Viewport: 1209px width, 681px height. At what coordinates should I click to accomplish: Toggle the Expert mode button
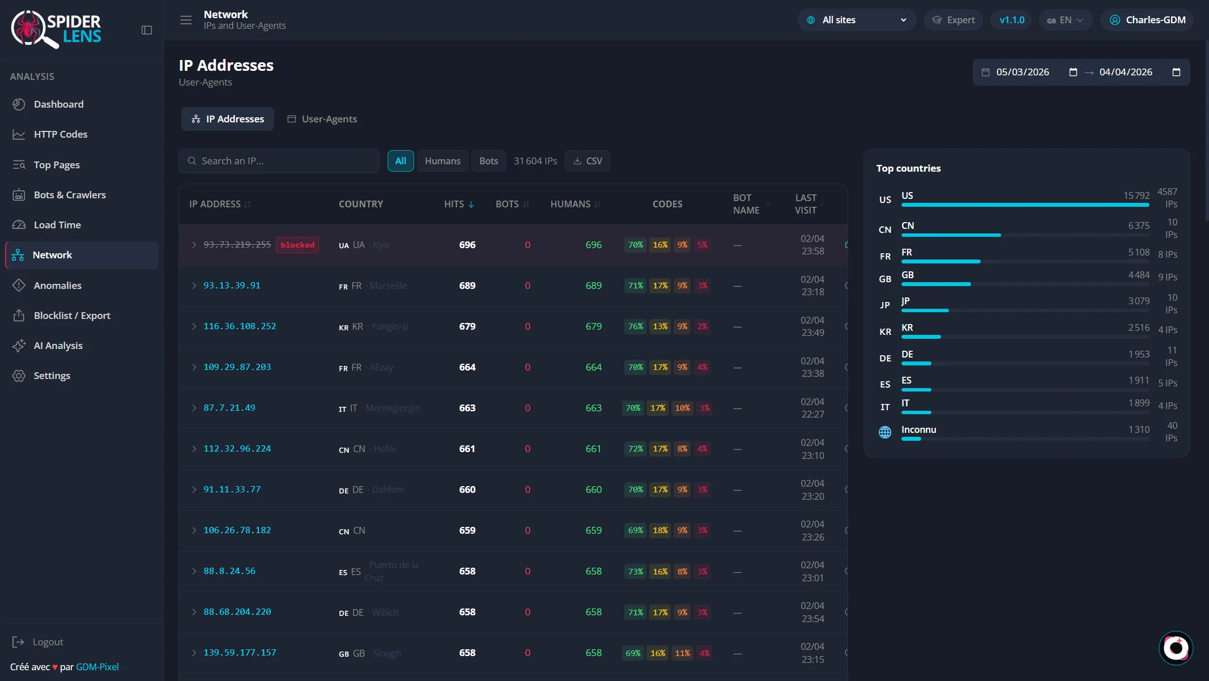point(953,20)
